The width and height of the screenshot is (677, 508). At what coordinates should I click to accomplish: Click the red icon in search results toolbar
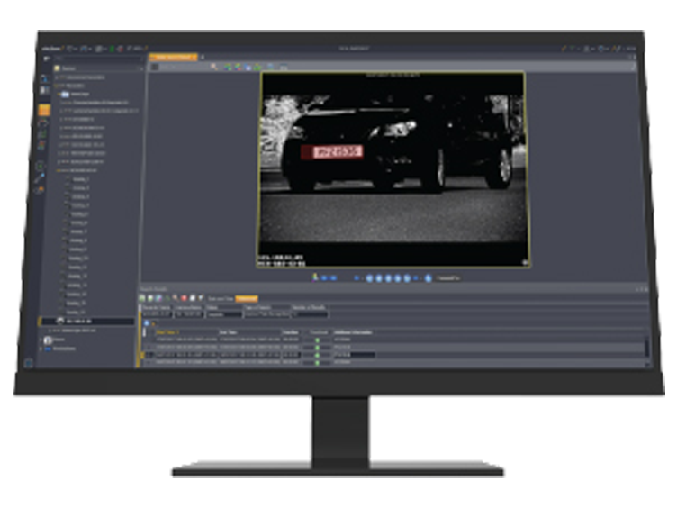183,297
